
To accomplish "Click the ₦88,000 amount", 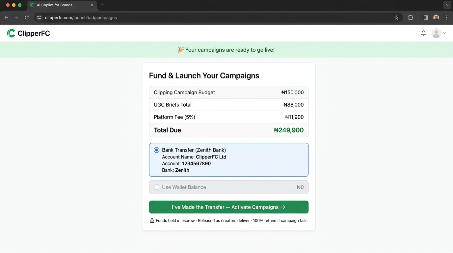I will click(x=293, y=105).
